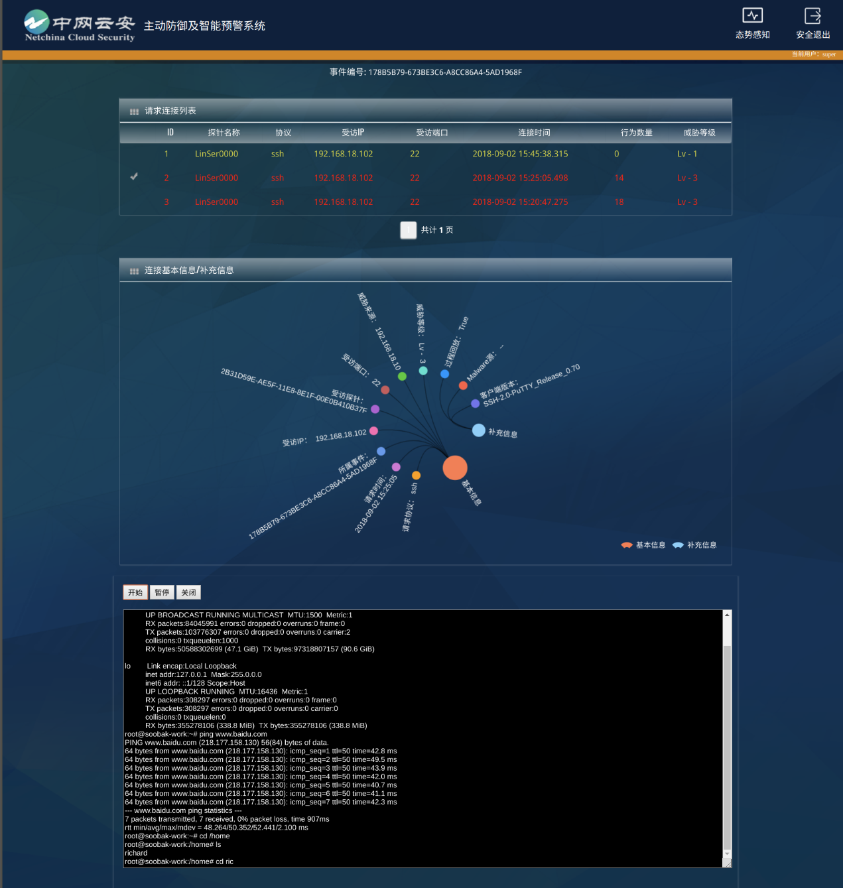
Task: Click the 请求连接列表 panel grid icon
Action: pyautogui.click(x=134, y=111)
